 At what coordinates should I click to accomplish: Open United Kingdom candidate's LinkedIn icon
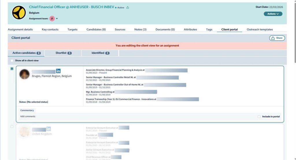(x=49, y=129)
